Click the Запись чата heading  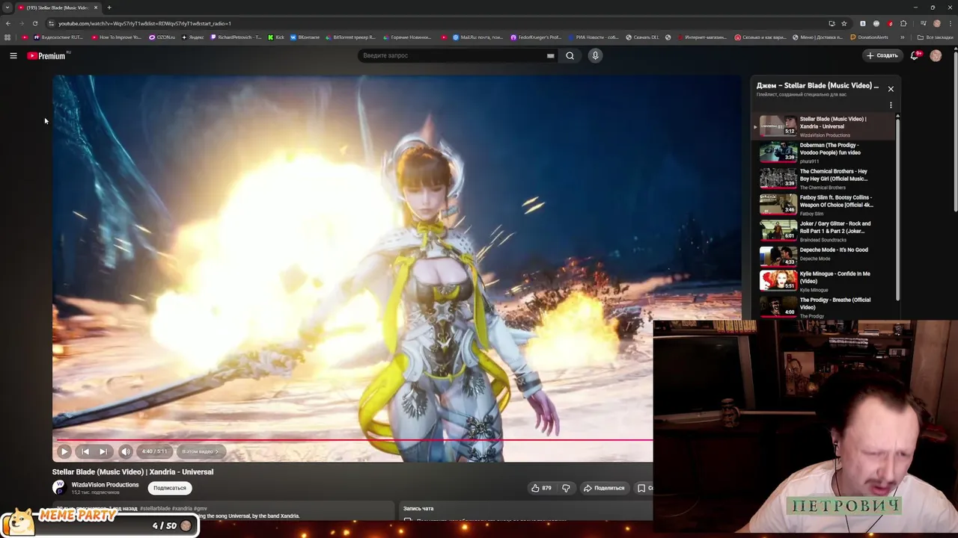(418, 508)
